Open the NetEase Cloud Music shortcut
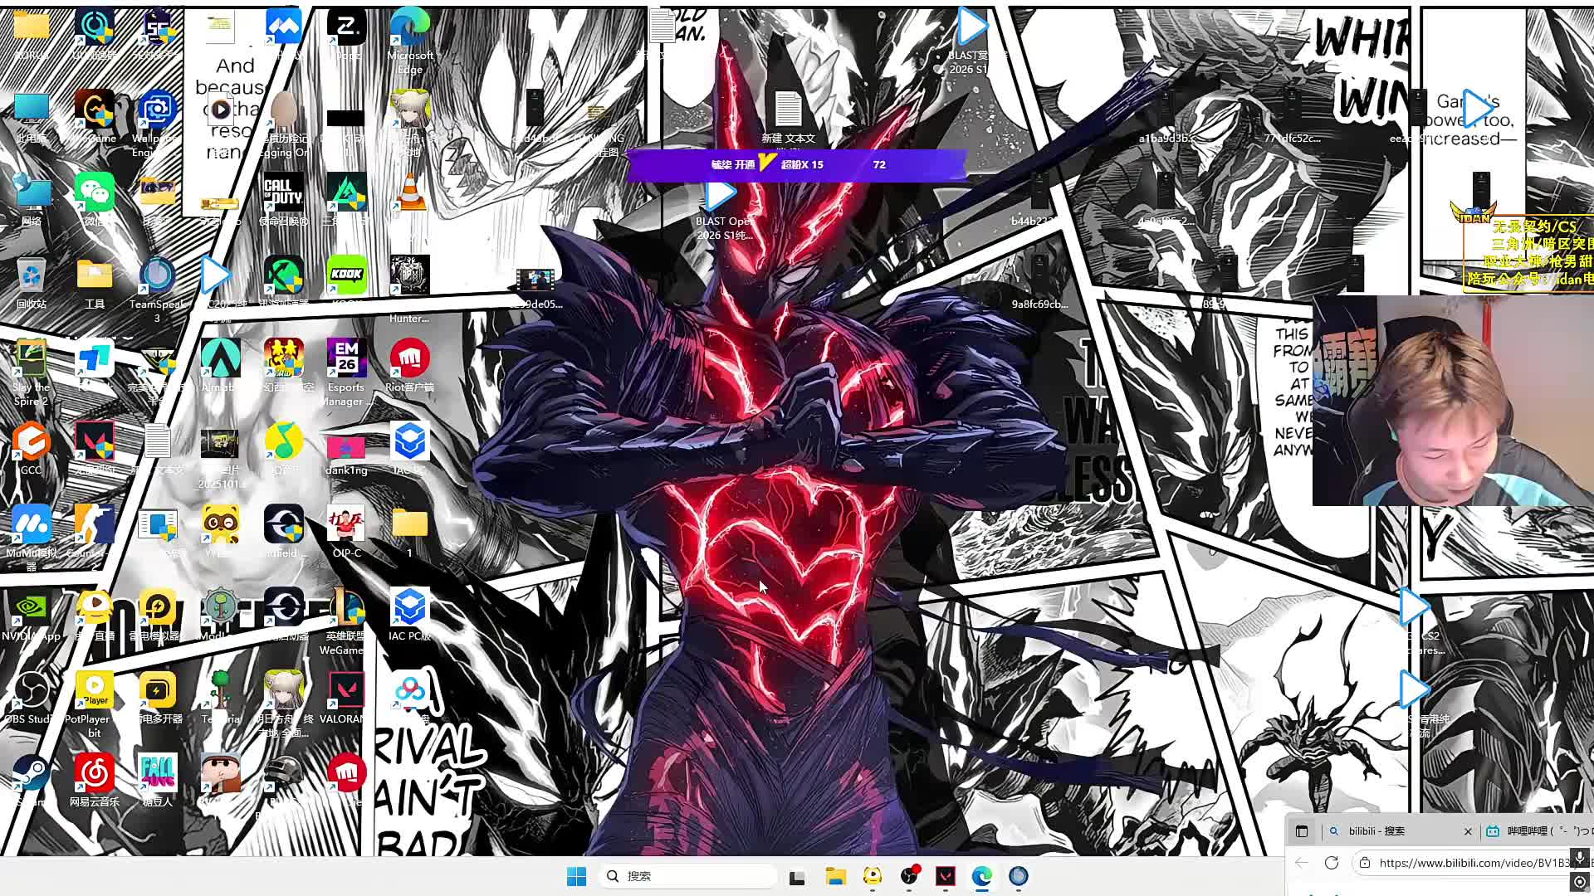 (x=94, y=774)
